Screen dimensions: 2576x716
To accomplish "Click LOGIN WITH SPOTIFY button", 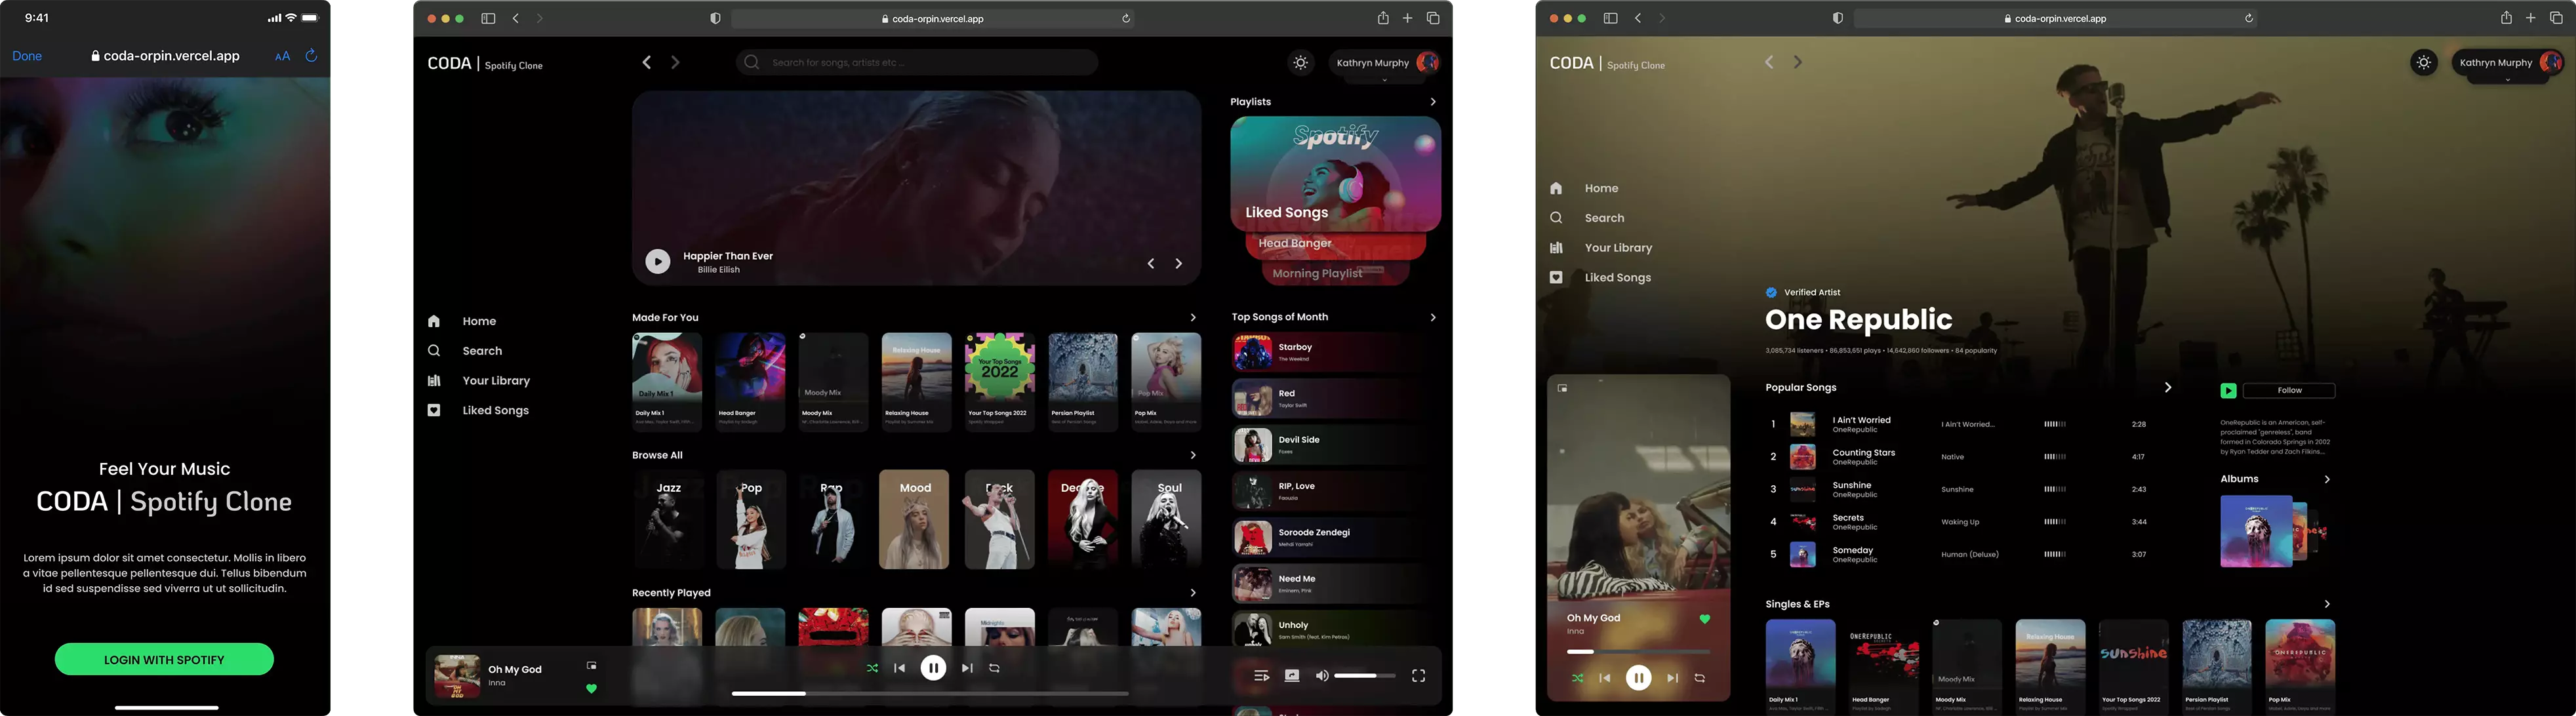I will (163, 658).
